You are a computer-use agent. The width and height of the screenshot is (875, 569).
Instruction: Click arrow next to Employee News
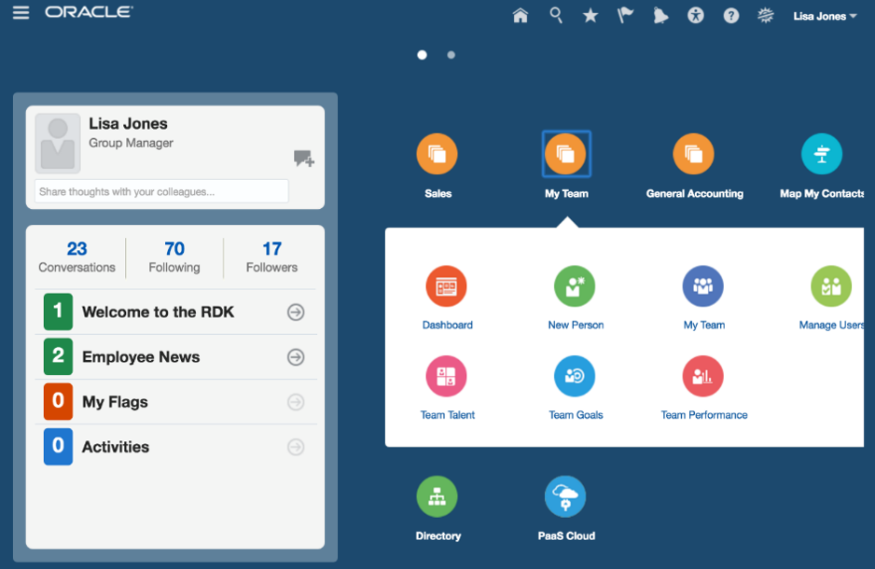(296, 357)
